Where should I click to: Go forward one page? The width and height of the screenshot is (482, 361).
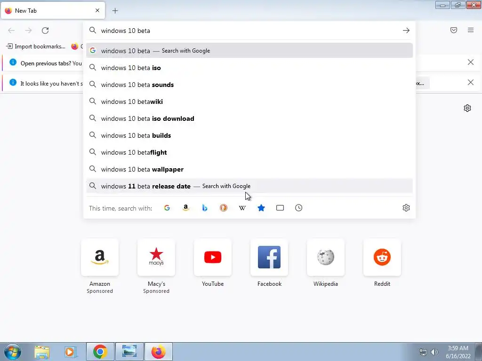(x=28, y=31)
